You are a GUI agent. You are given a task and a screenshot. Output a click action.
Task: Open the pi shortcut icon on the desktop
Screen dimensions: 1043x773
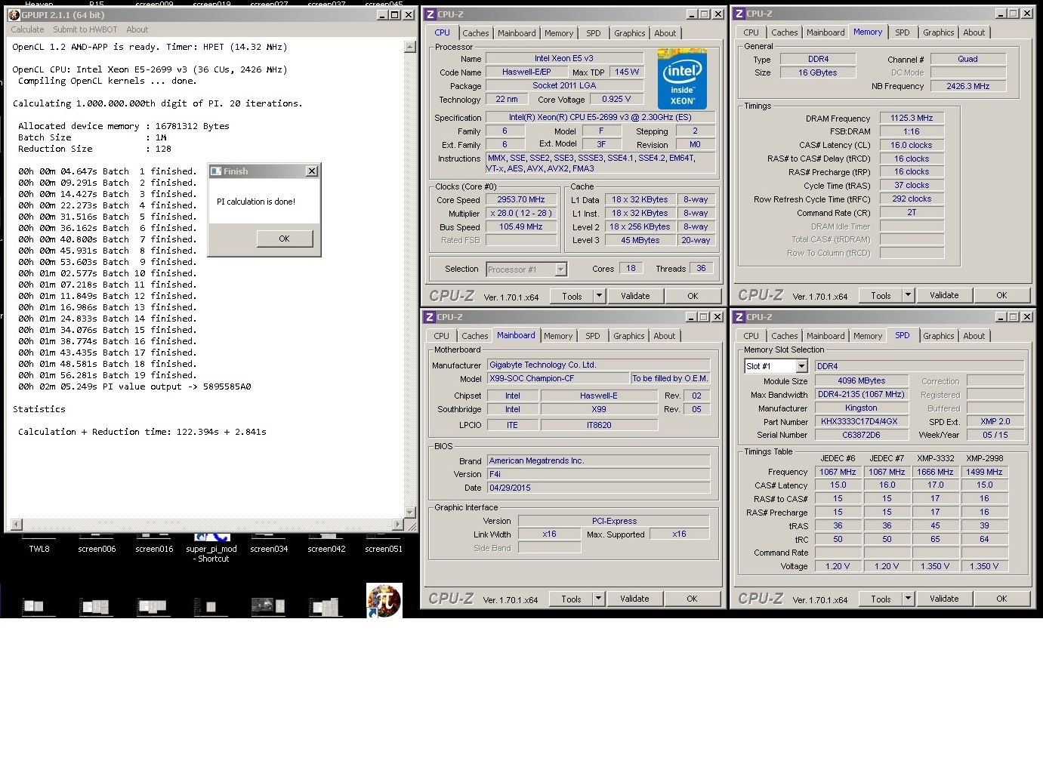(x=384, y=600)
